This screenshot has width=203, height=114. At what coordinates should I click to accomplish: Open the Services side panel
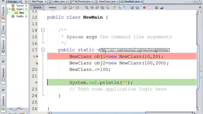(3, 47)
